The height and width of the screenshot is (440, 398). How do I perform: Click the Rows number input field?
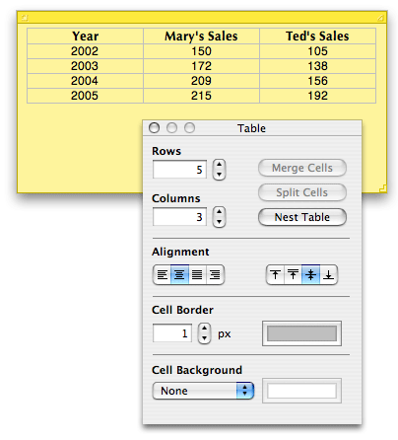pos(179,170)
